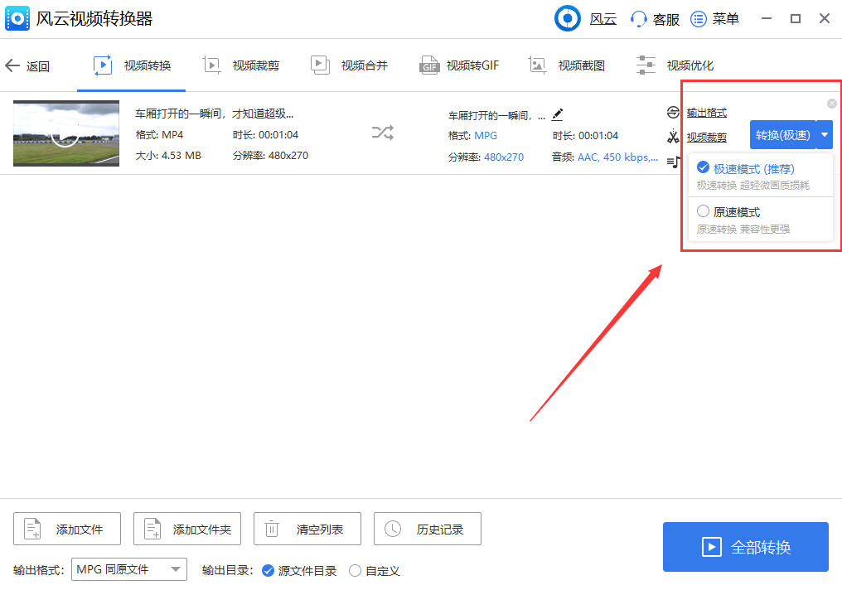
Task: Open the MPG 同原文件 output format dropdown
Action: [128, 570]
